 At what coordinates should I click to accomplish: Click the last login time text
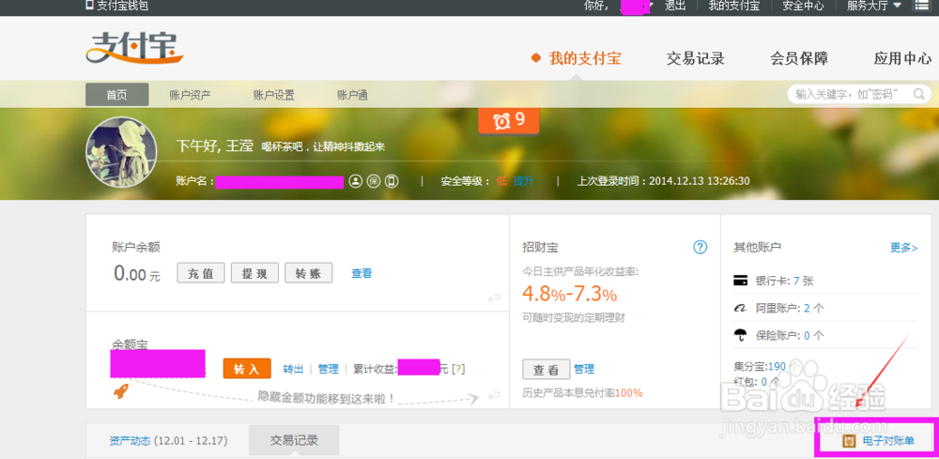(x=664, y=181)
